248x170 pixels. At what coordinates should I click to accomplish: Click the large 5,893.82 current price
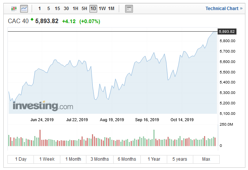47,21
